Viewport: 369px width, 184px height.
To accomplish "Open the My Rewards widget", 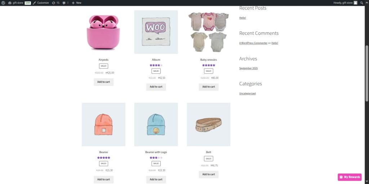I will (x=350, y=177).
